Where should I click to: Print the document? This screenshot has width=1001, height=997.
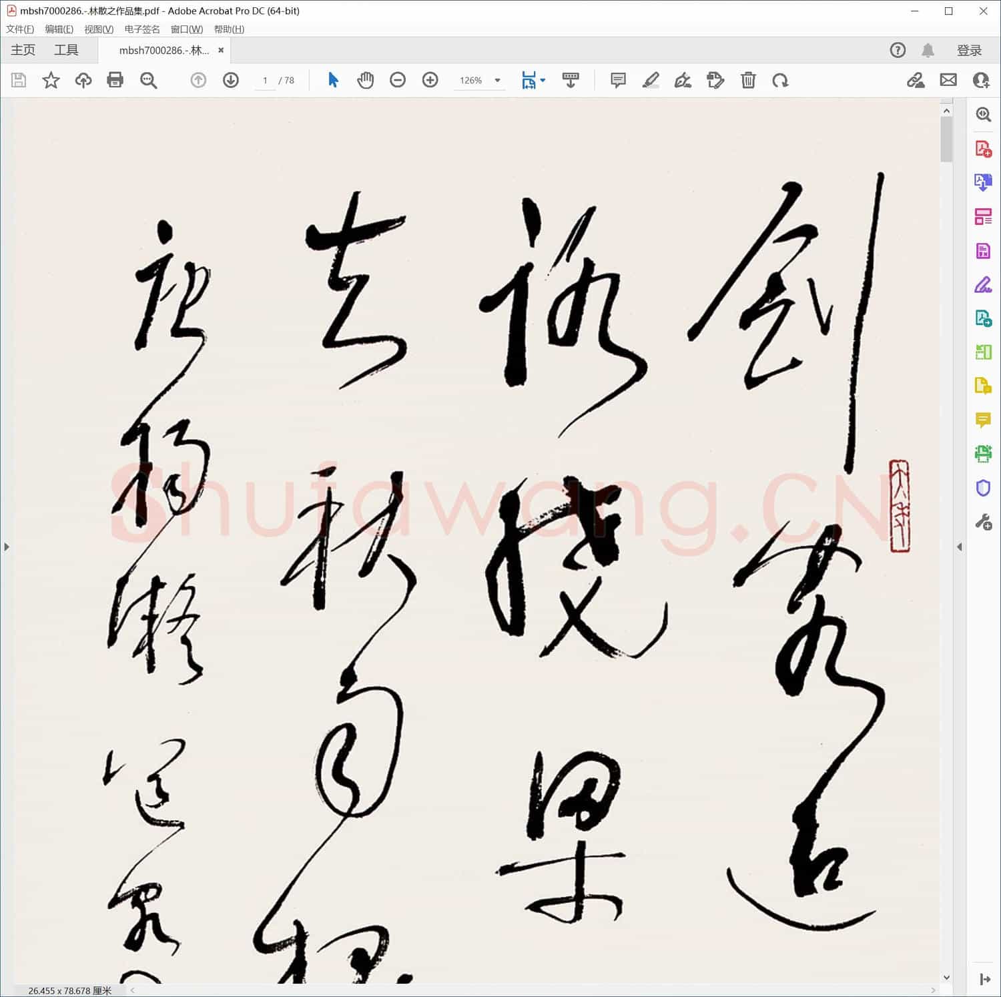coord(115,80)
